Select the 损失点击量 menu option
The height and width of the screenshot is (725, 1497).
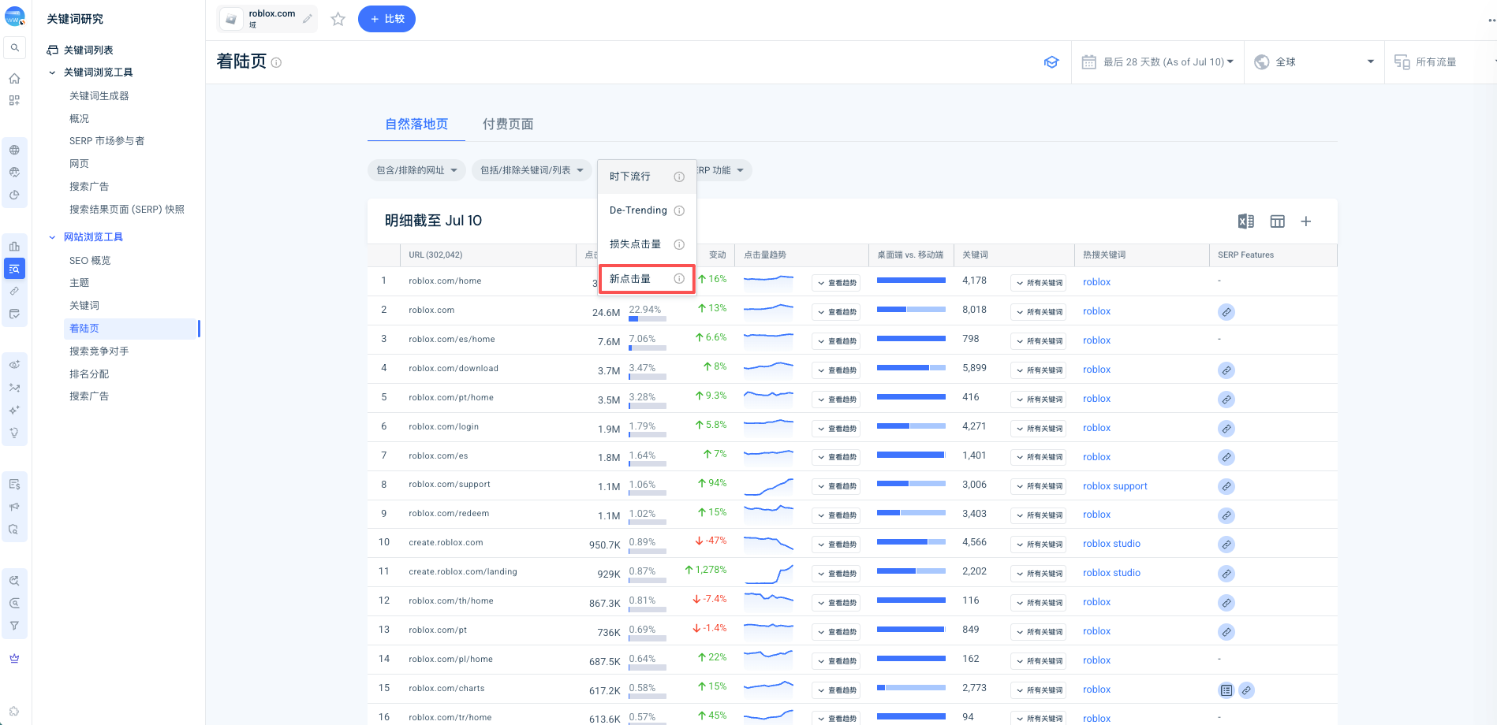[647, 244]
